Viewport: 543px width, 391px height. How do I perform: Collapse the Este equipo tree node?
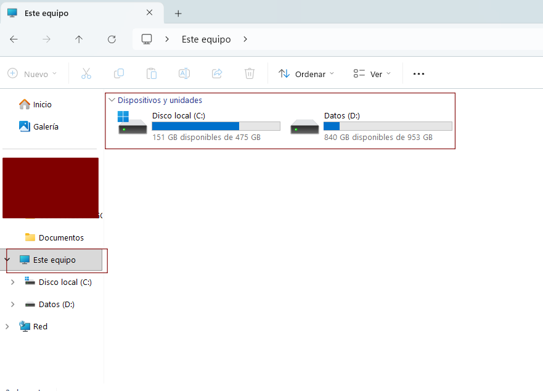7,260
